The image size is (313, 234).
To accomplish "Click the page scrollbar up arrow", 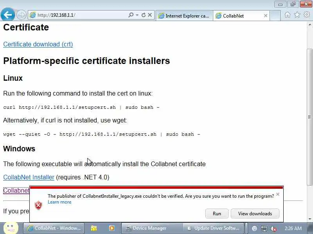I will (310, 25).
